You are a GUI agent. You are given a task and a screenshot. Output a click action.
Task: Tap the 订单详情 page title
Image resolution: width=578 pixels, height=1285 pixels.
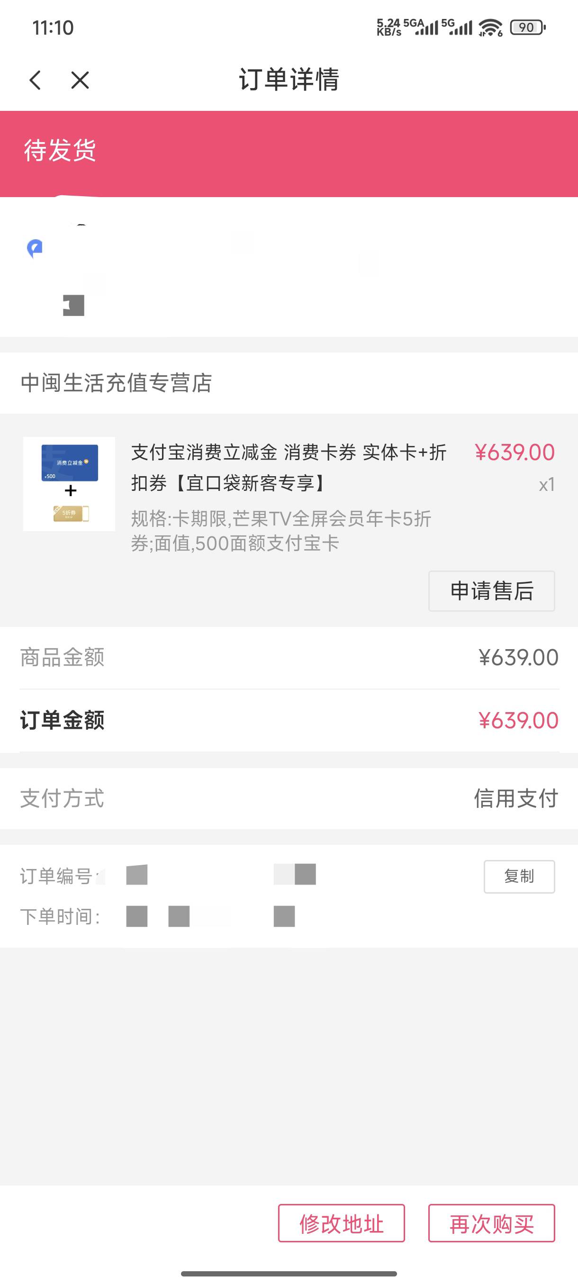coord(289,79)
